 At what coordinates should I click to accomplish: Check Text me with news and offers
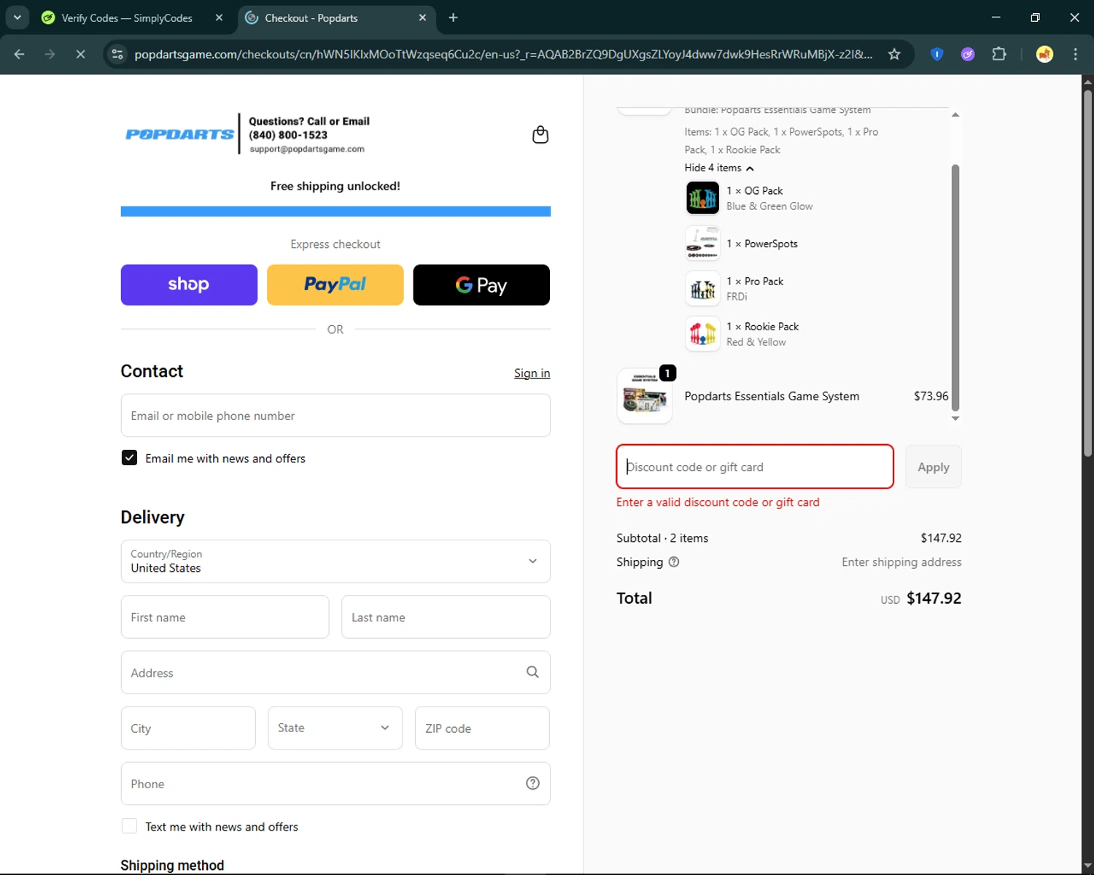pos(129,826)
